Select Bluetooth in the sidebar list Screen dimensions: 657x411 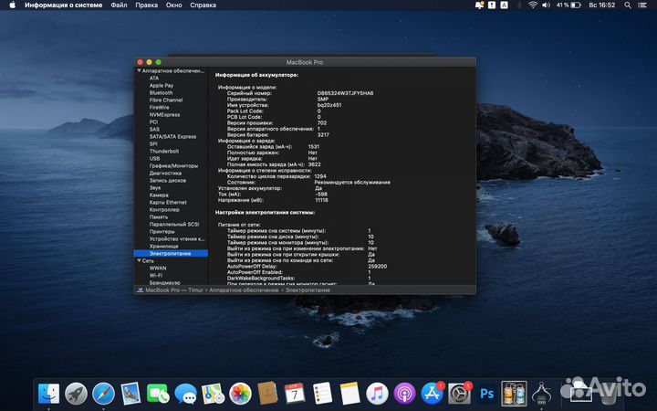point(161,92)
